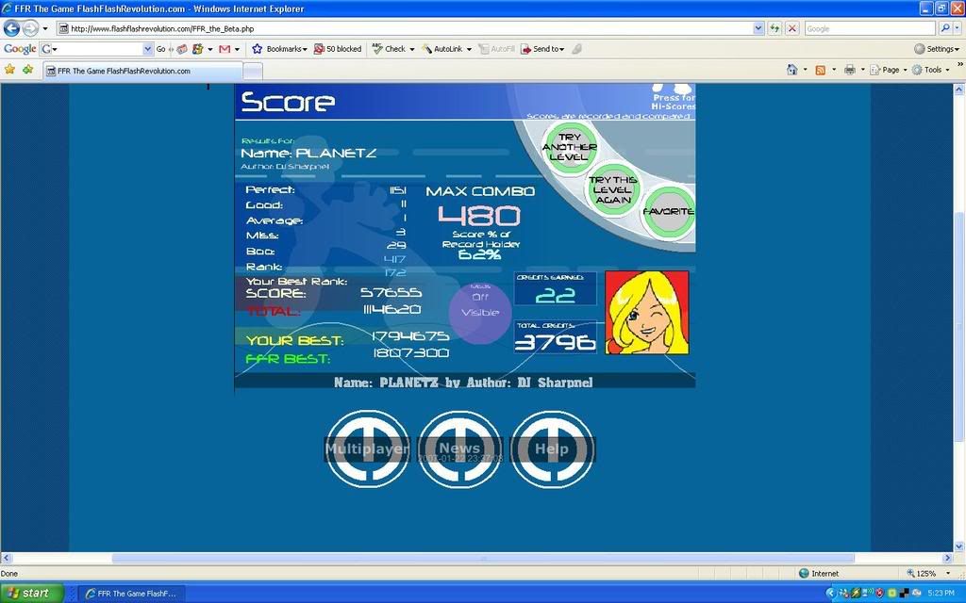Mark the song with the Favorite button
Screen dimensions: 966x603
668,211
